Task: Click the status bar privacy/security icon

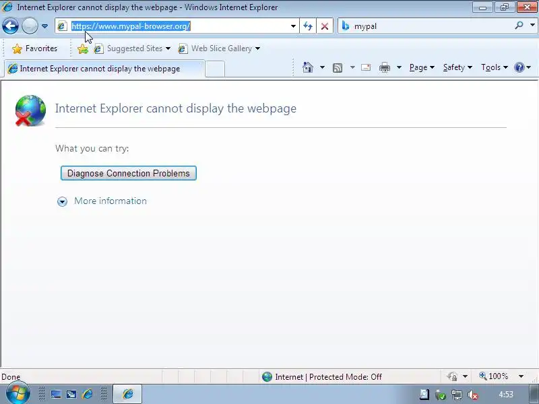Action: click(x=452, y=377)
